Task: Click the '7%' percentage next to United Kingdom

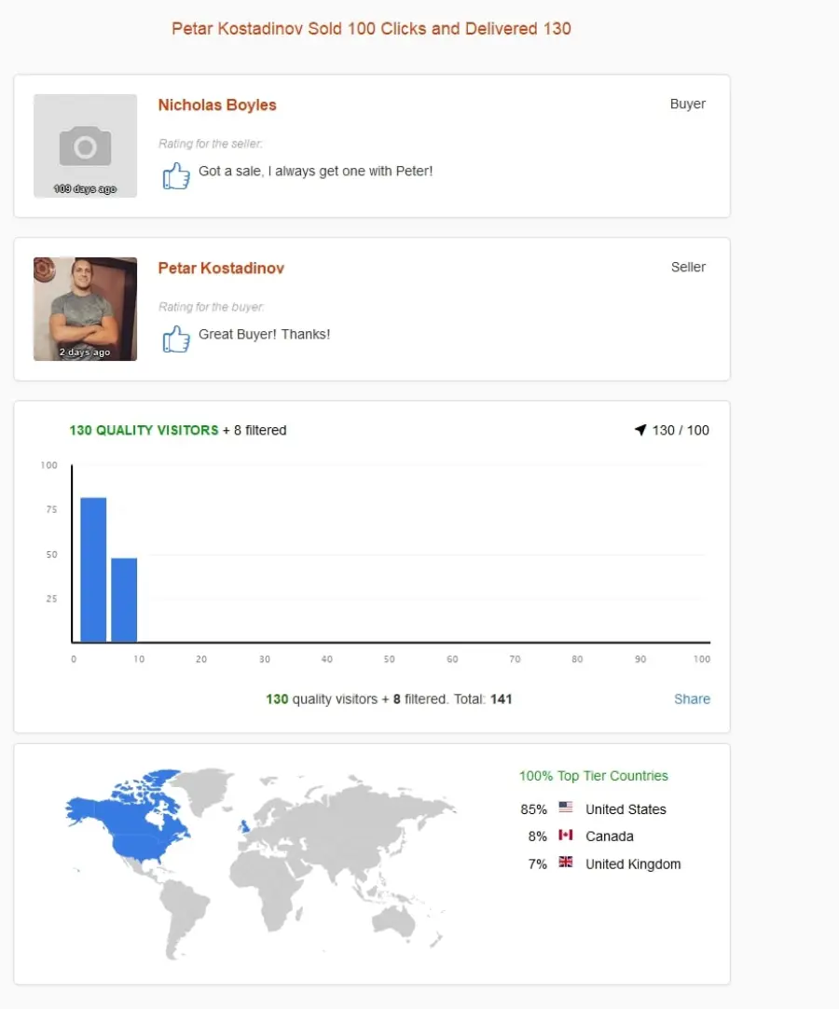Action: 538,864
